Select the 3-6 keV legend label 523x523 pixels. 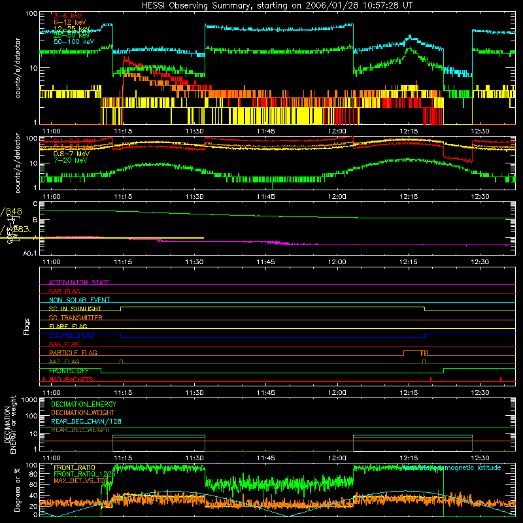click(68, 16)
